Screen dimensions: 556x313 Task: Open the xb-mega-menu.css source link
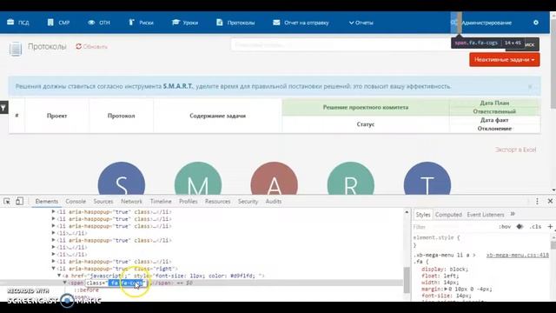(x=518, y=255)
